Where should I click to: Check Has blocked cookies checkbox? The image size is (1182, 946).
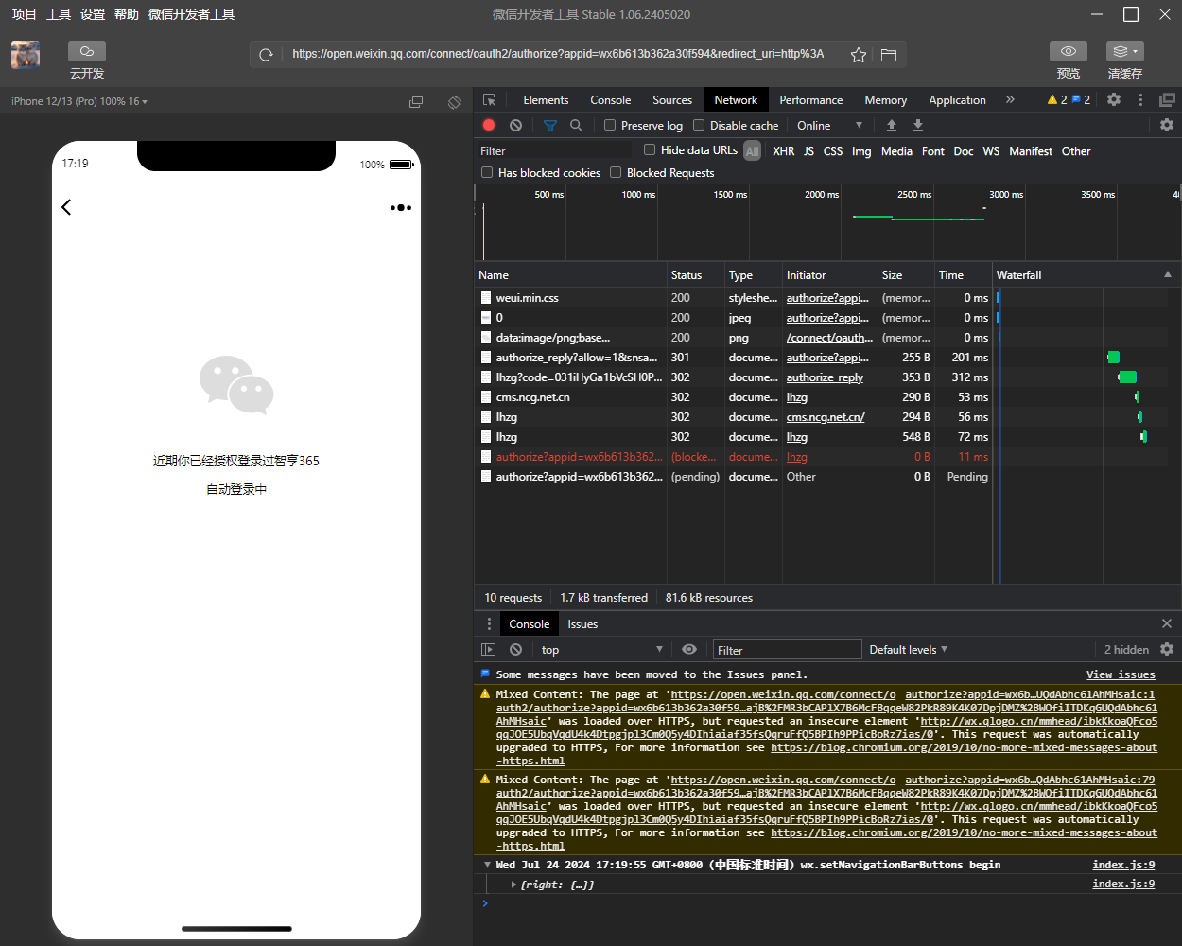coord(487,172)
